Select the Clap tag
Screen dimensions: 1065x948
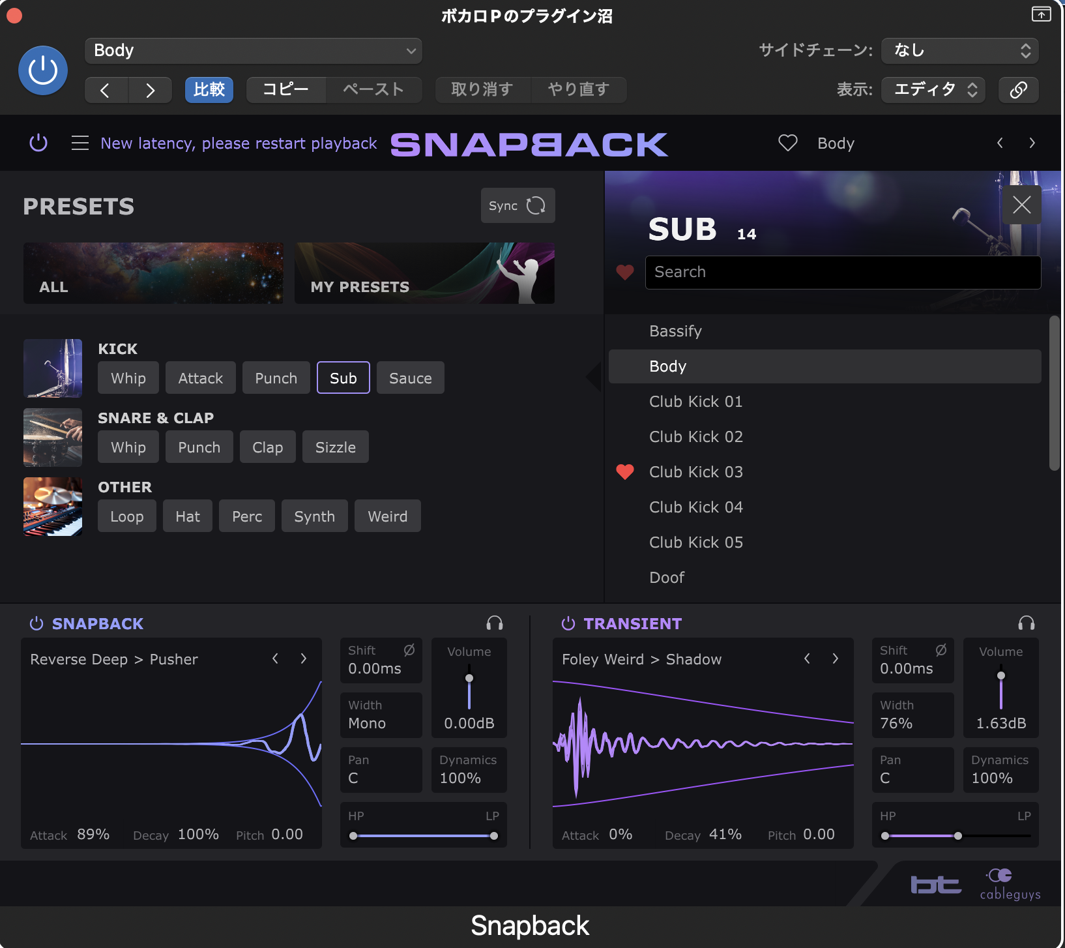click(x=268, y=447)
